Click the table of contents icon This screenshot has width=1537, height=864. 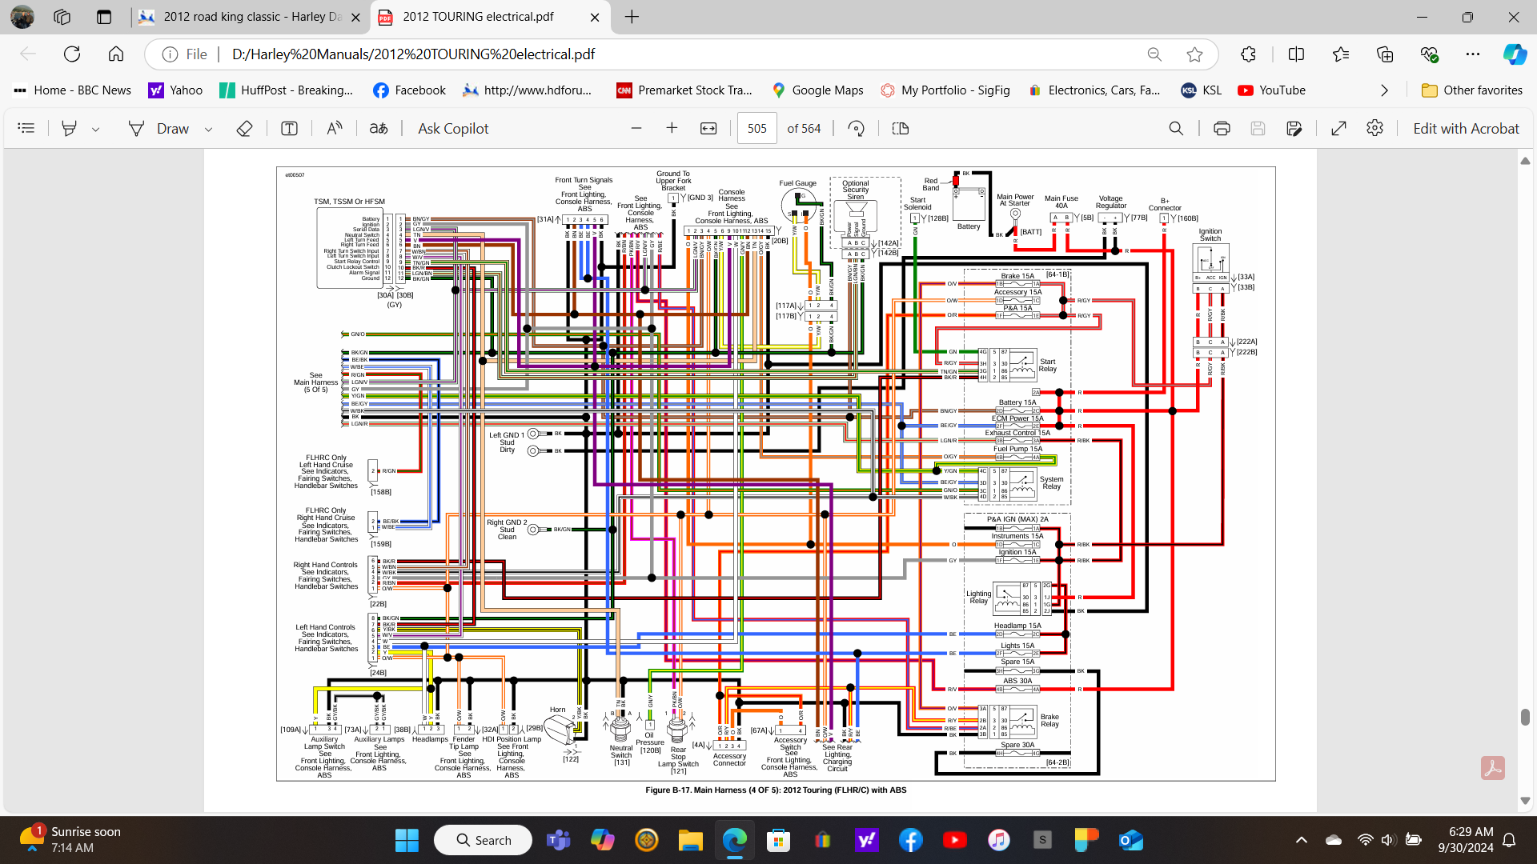click(x=26, y=128)
